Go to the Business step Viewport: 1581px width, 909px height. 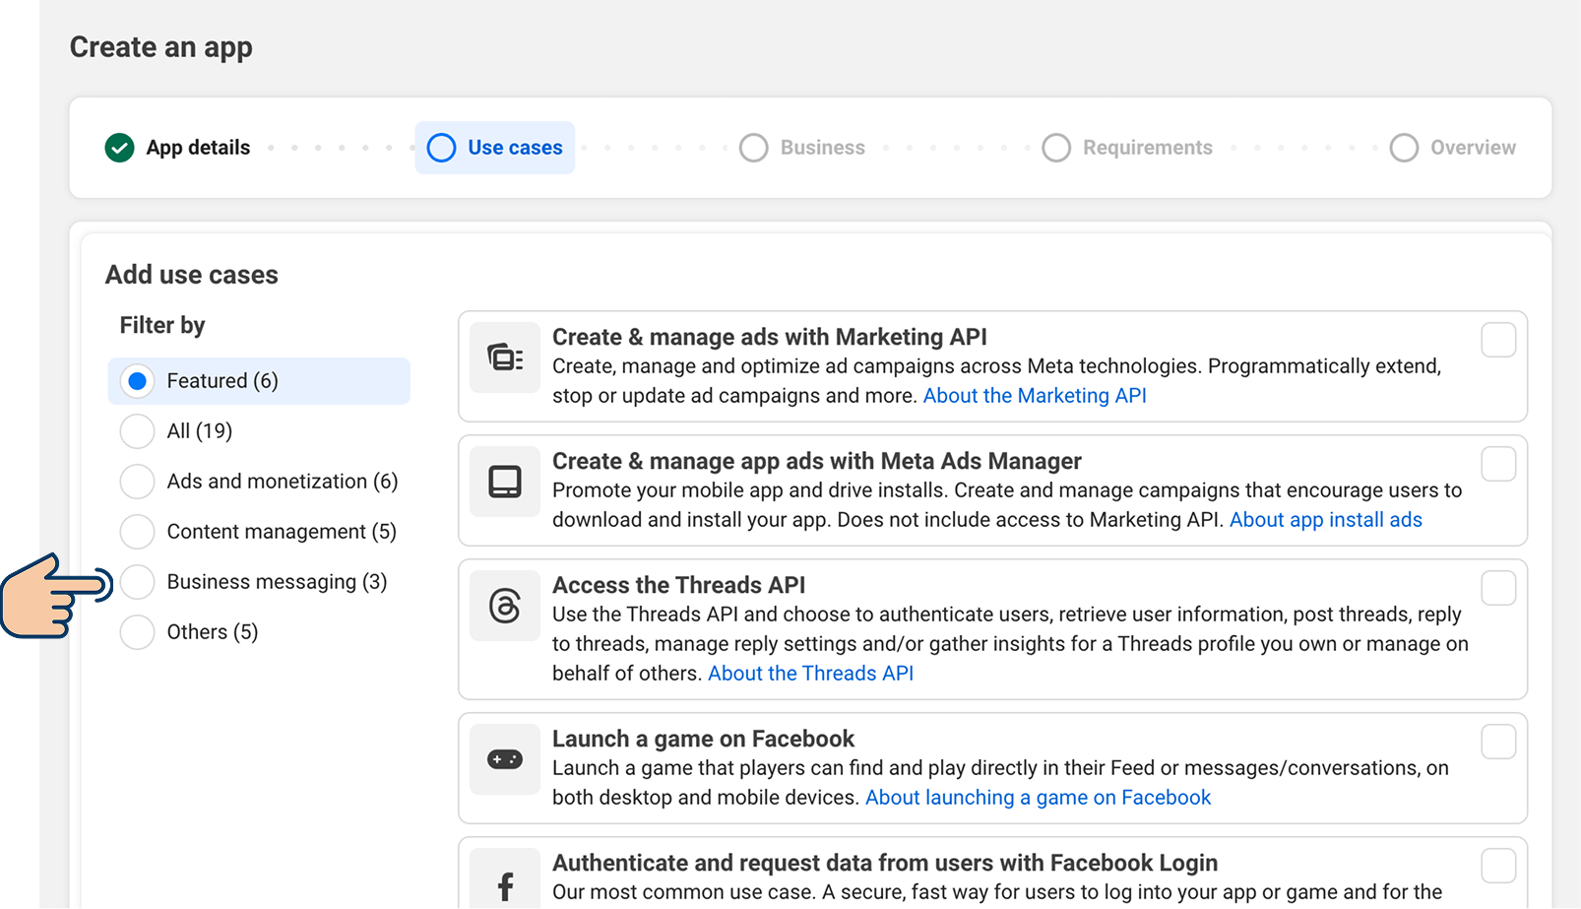802,148
